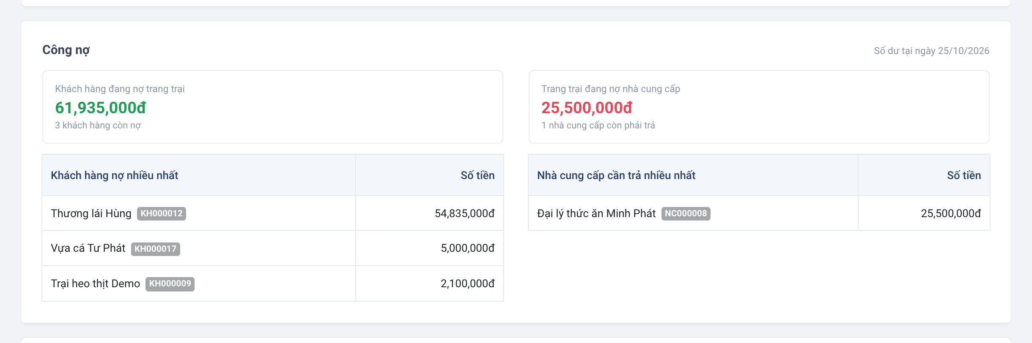Click the 'Khách hàng đang nợ trang trại' label
The width and height of the screenshot is (1032, 343).
pyautogui.click(x=120, y=89)
